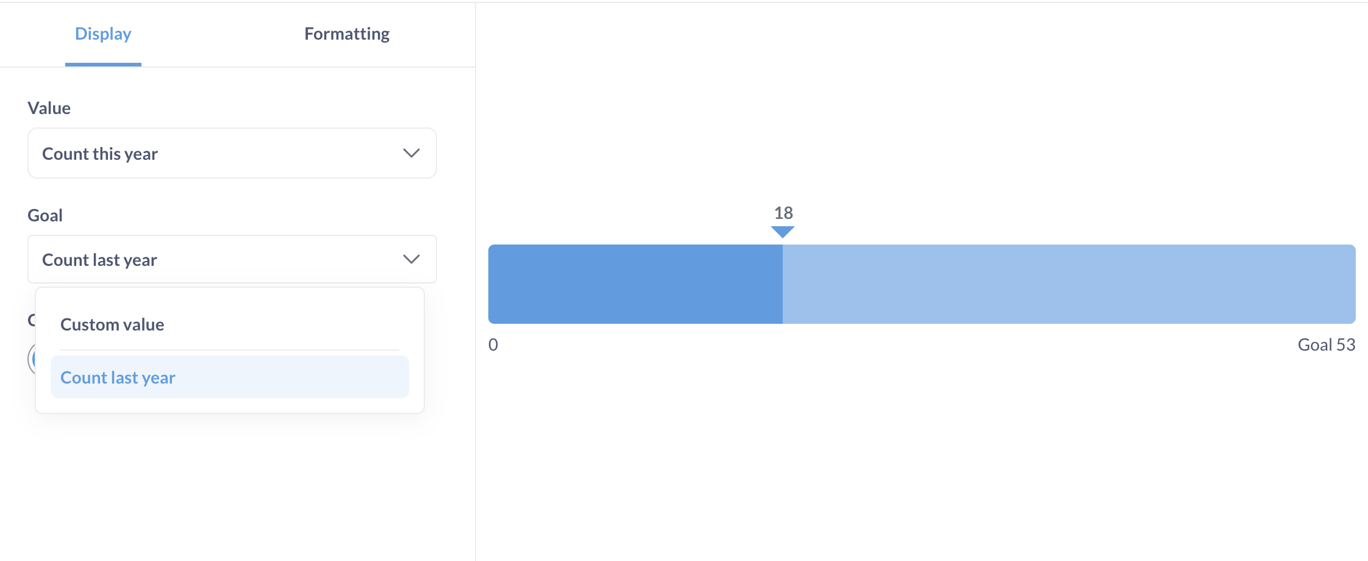Click the Goal section heading

(x=45, y=215)
